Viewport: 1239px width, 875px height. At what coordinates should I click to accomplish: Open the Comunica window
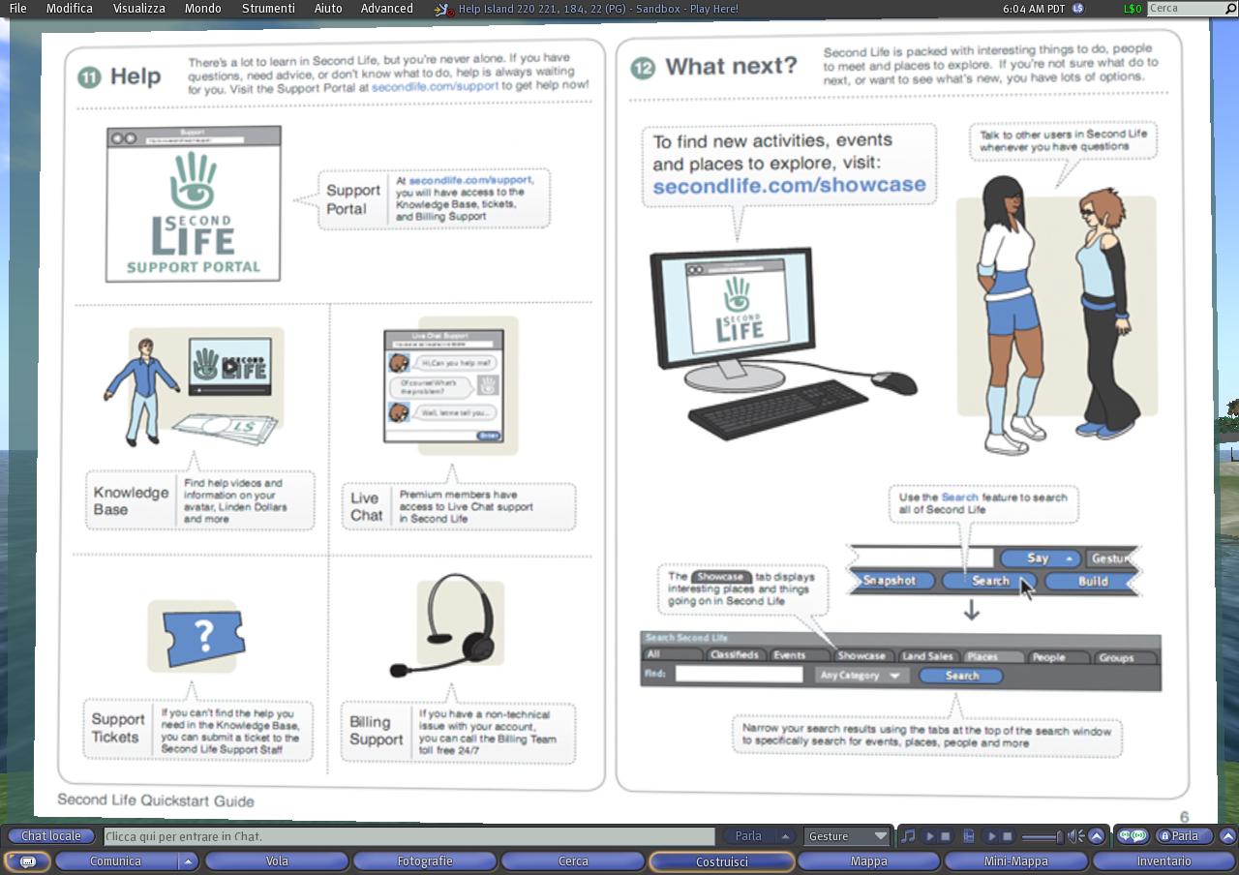115,861
